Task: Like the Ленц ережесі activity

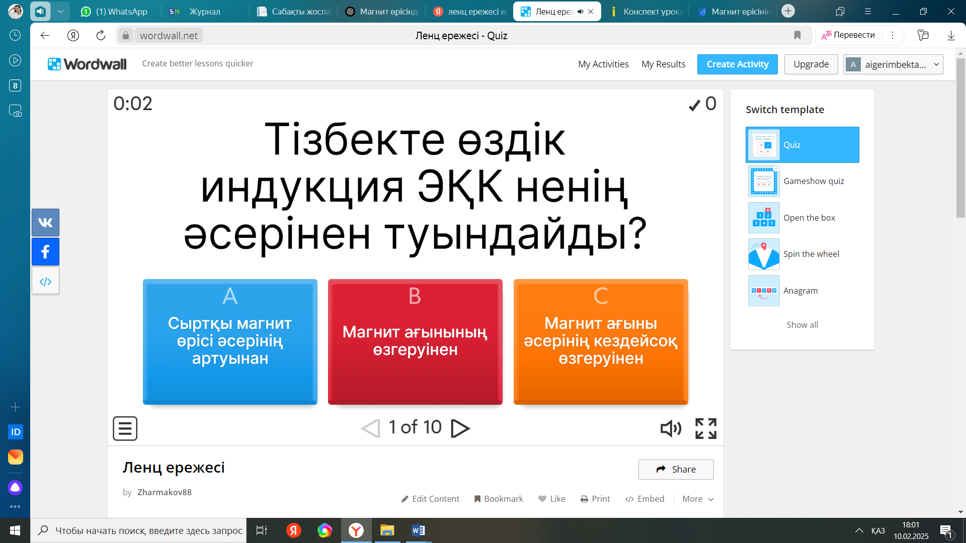Action: (551, 499)
